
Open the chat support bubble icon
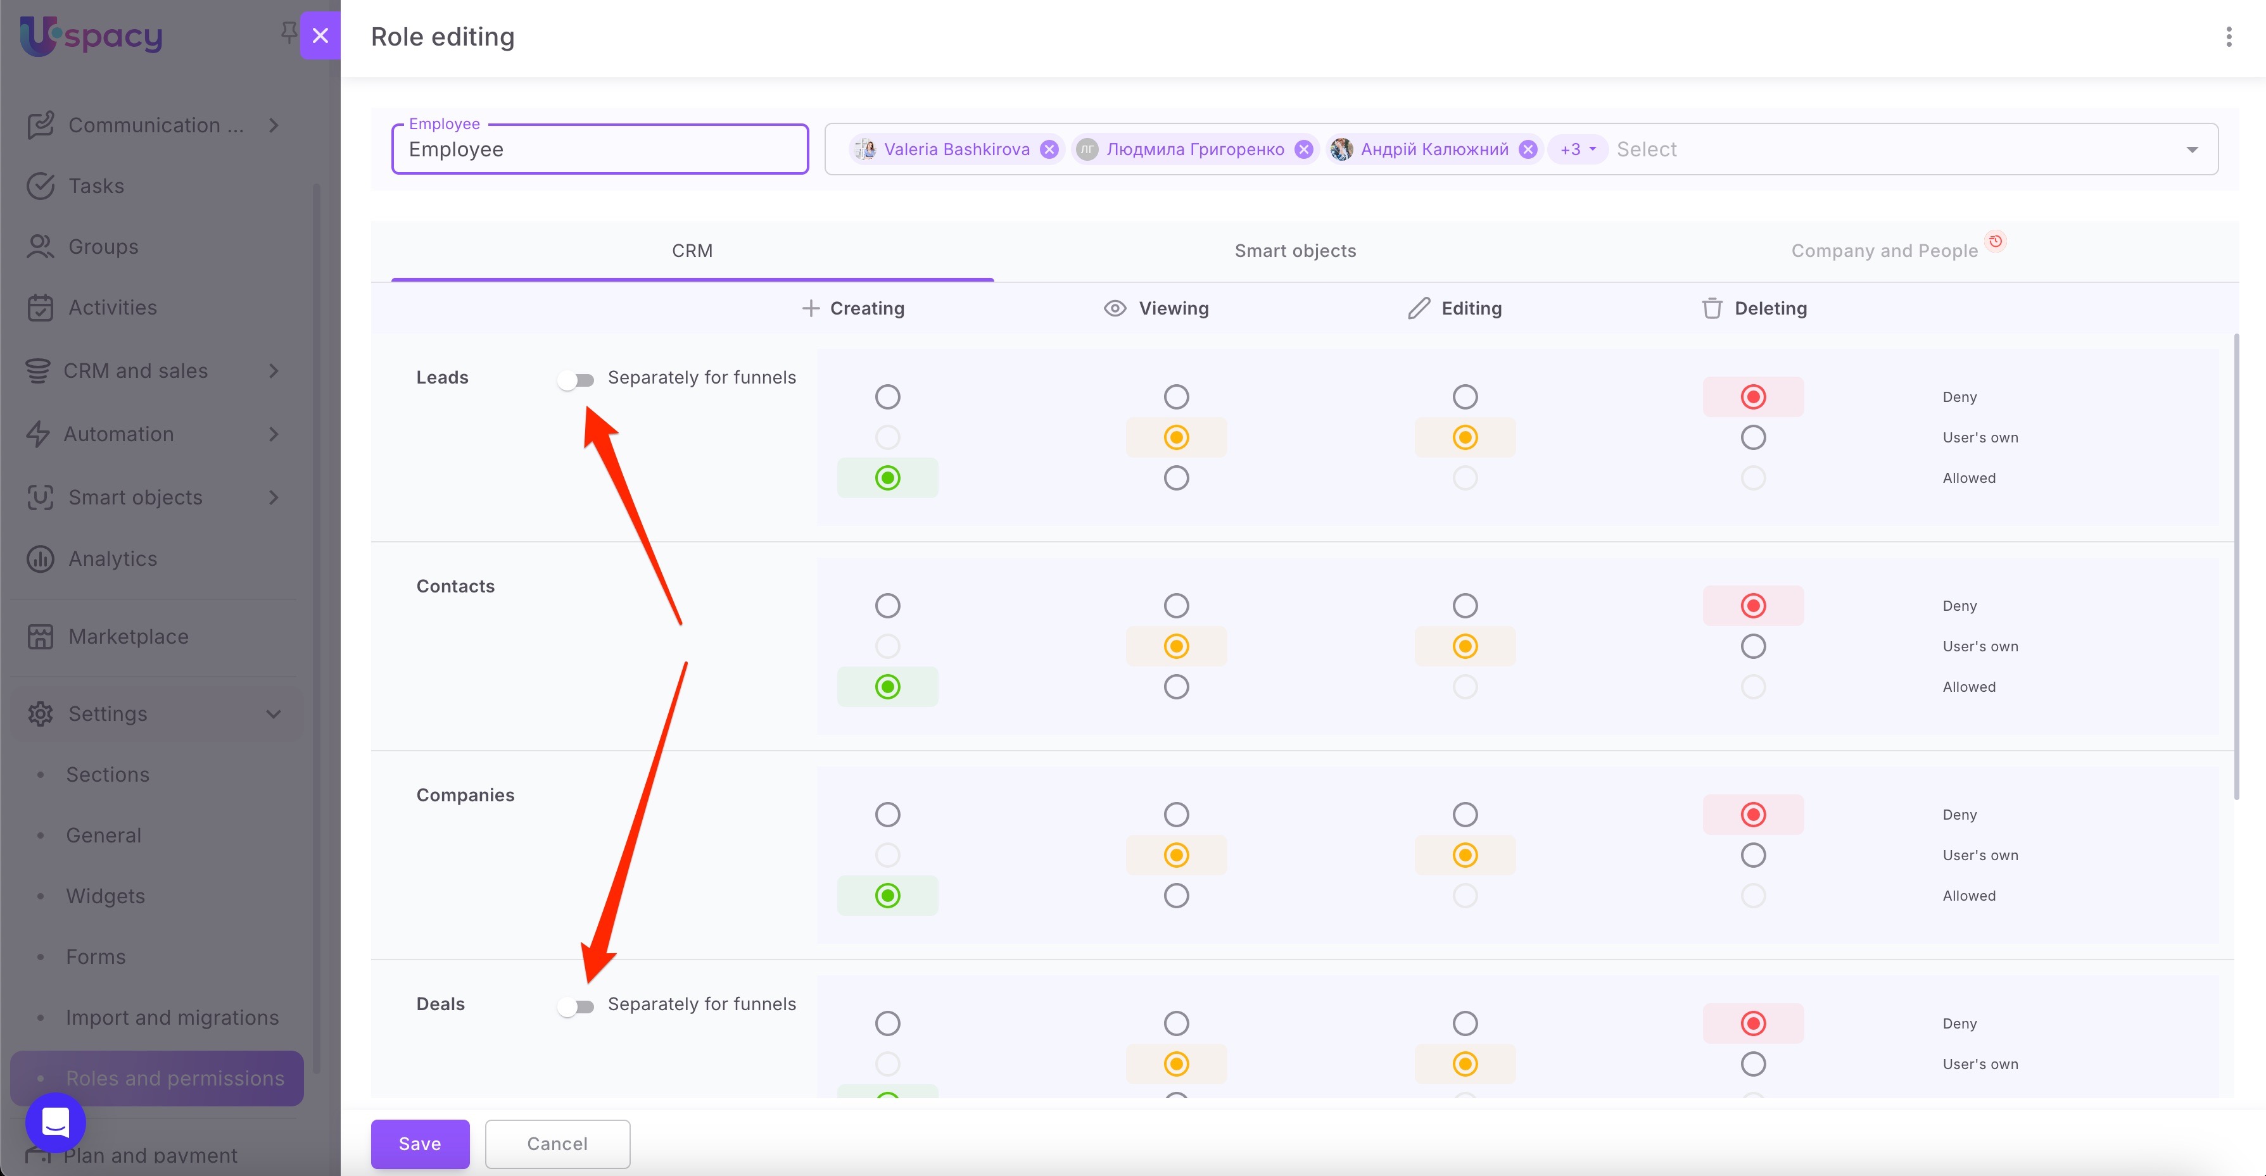[56, 1122]
